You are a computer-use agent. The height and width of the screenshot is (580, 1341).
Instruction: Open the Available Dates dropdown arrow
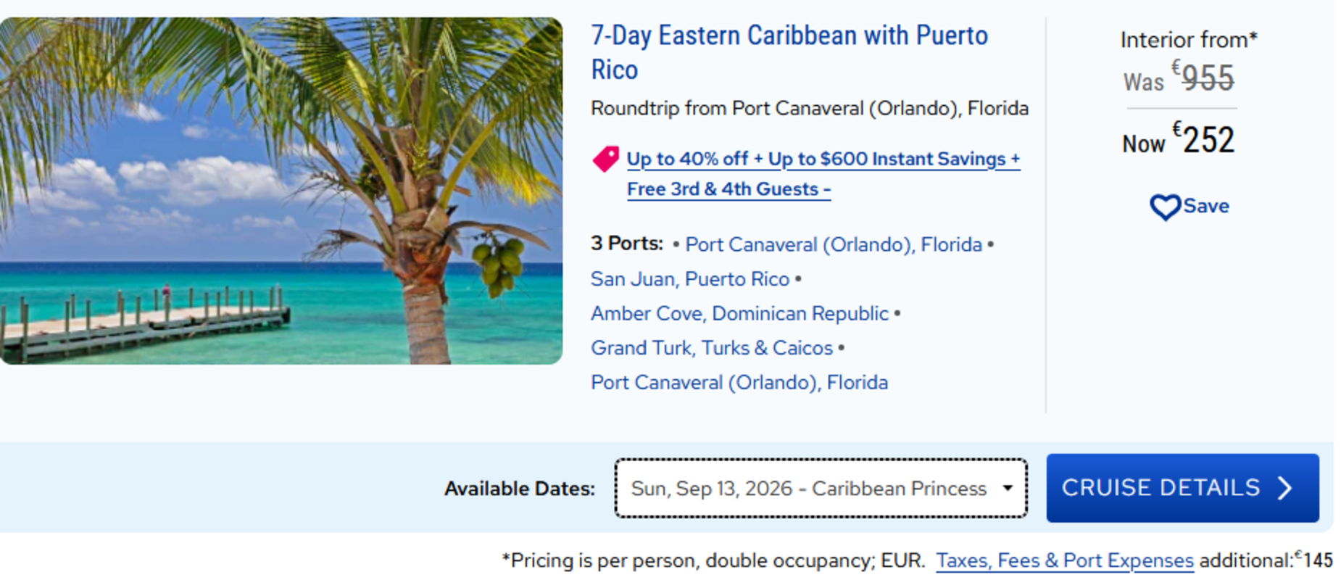(1008, 488)
